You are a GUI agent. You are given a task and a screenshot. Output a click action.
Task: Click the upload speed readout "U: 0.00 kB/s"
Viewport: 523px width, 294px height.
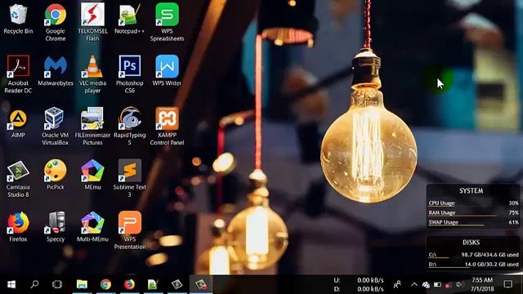point(359,280)
